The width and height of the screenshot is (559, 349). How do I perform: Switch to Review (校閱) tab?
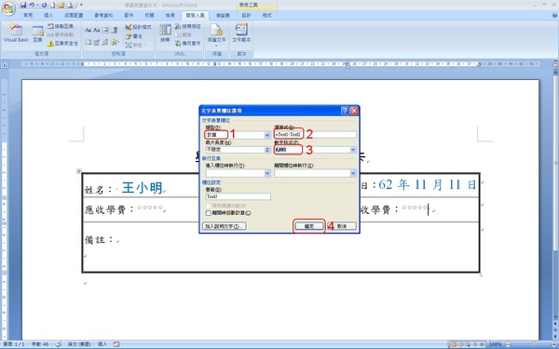tap(149, 16)
